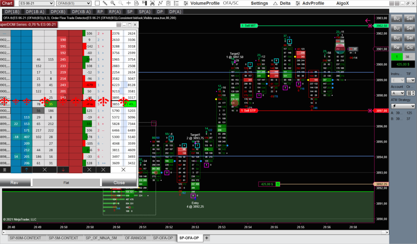
Task: Open the Settings toolbar menu
Action: coord(259,3)
